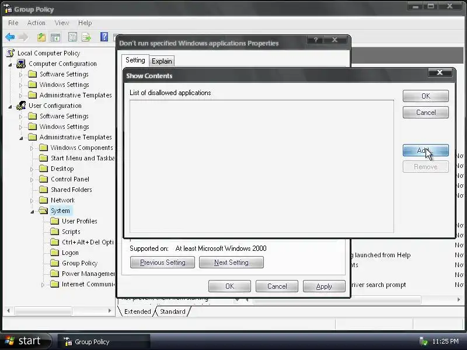Click the Properties toolbar icon
The height and width of the screenshot is (350, 467).
(72, 37)
